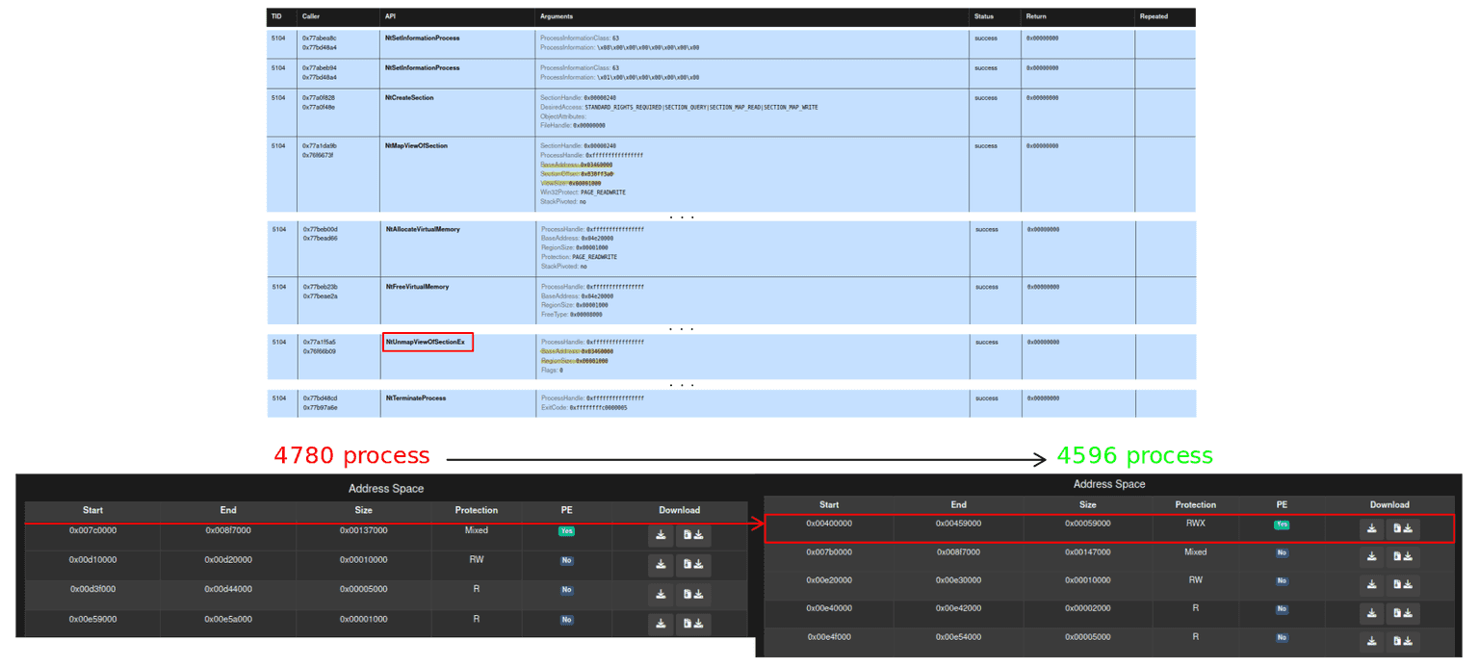Toggle the green Yes PE badge on 0x00400000
This screenshot has width=1479, height=666.
(1282, 528)
